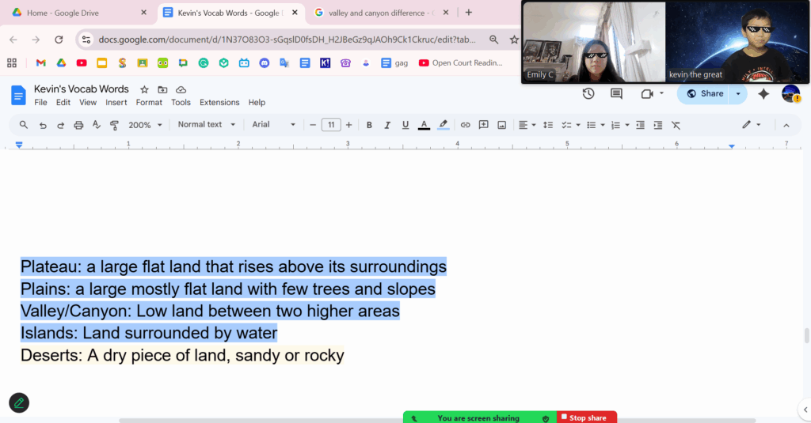The width and height of the screenshot is (811, 423).
Task: Click the print icon in toolbar
Action: (78, 125)
